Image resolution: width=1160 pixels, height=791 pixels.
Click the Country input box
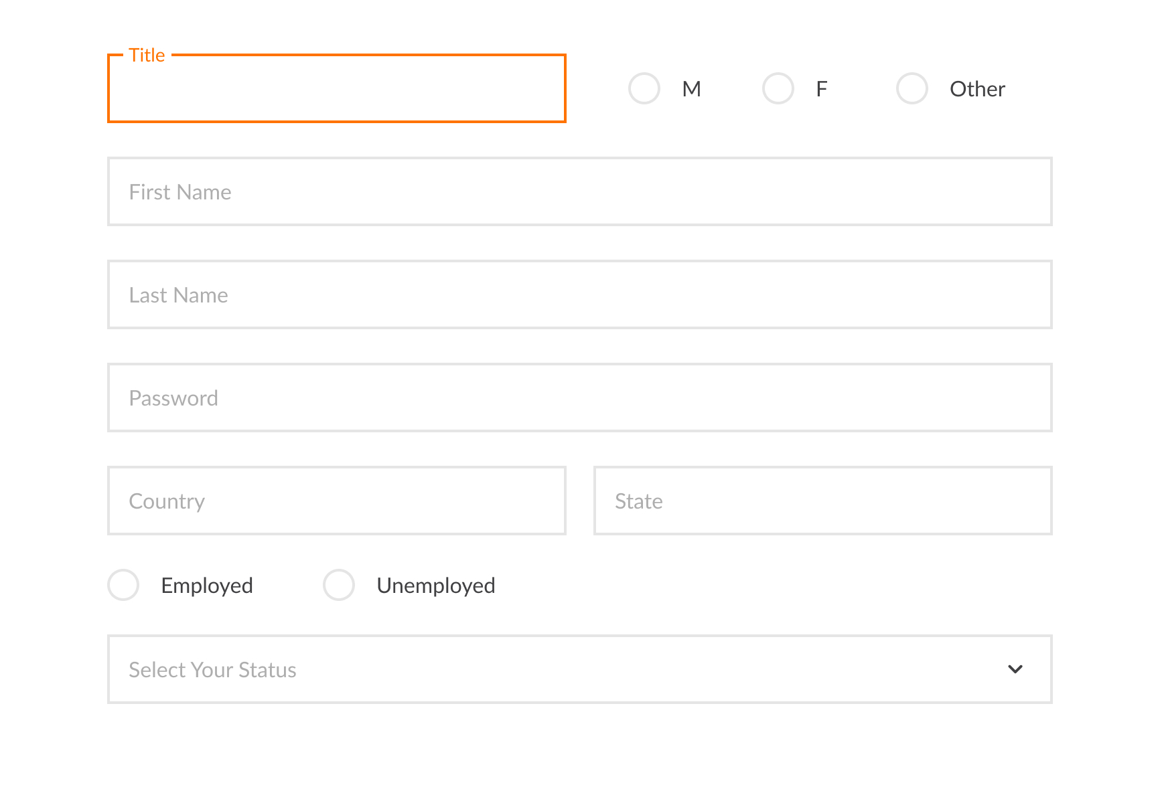[336, 501]
